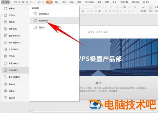The height and width of the screenshot is (113, 158).
Task: Click the horizontal scrollbar at window bottom
Action: [94, 111]
